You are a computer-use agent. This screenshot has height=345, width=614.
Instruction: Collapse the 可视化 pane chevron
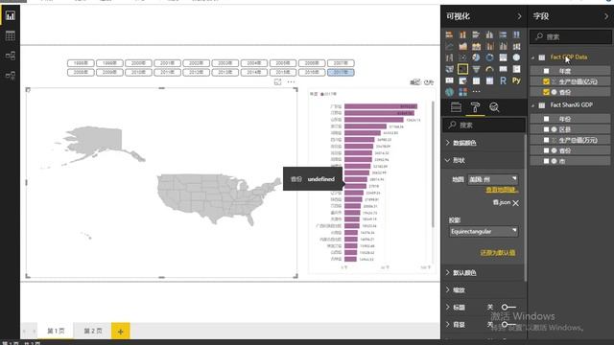(519, 16)
